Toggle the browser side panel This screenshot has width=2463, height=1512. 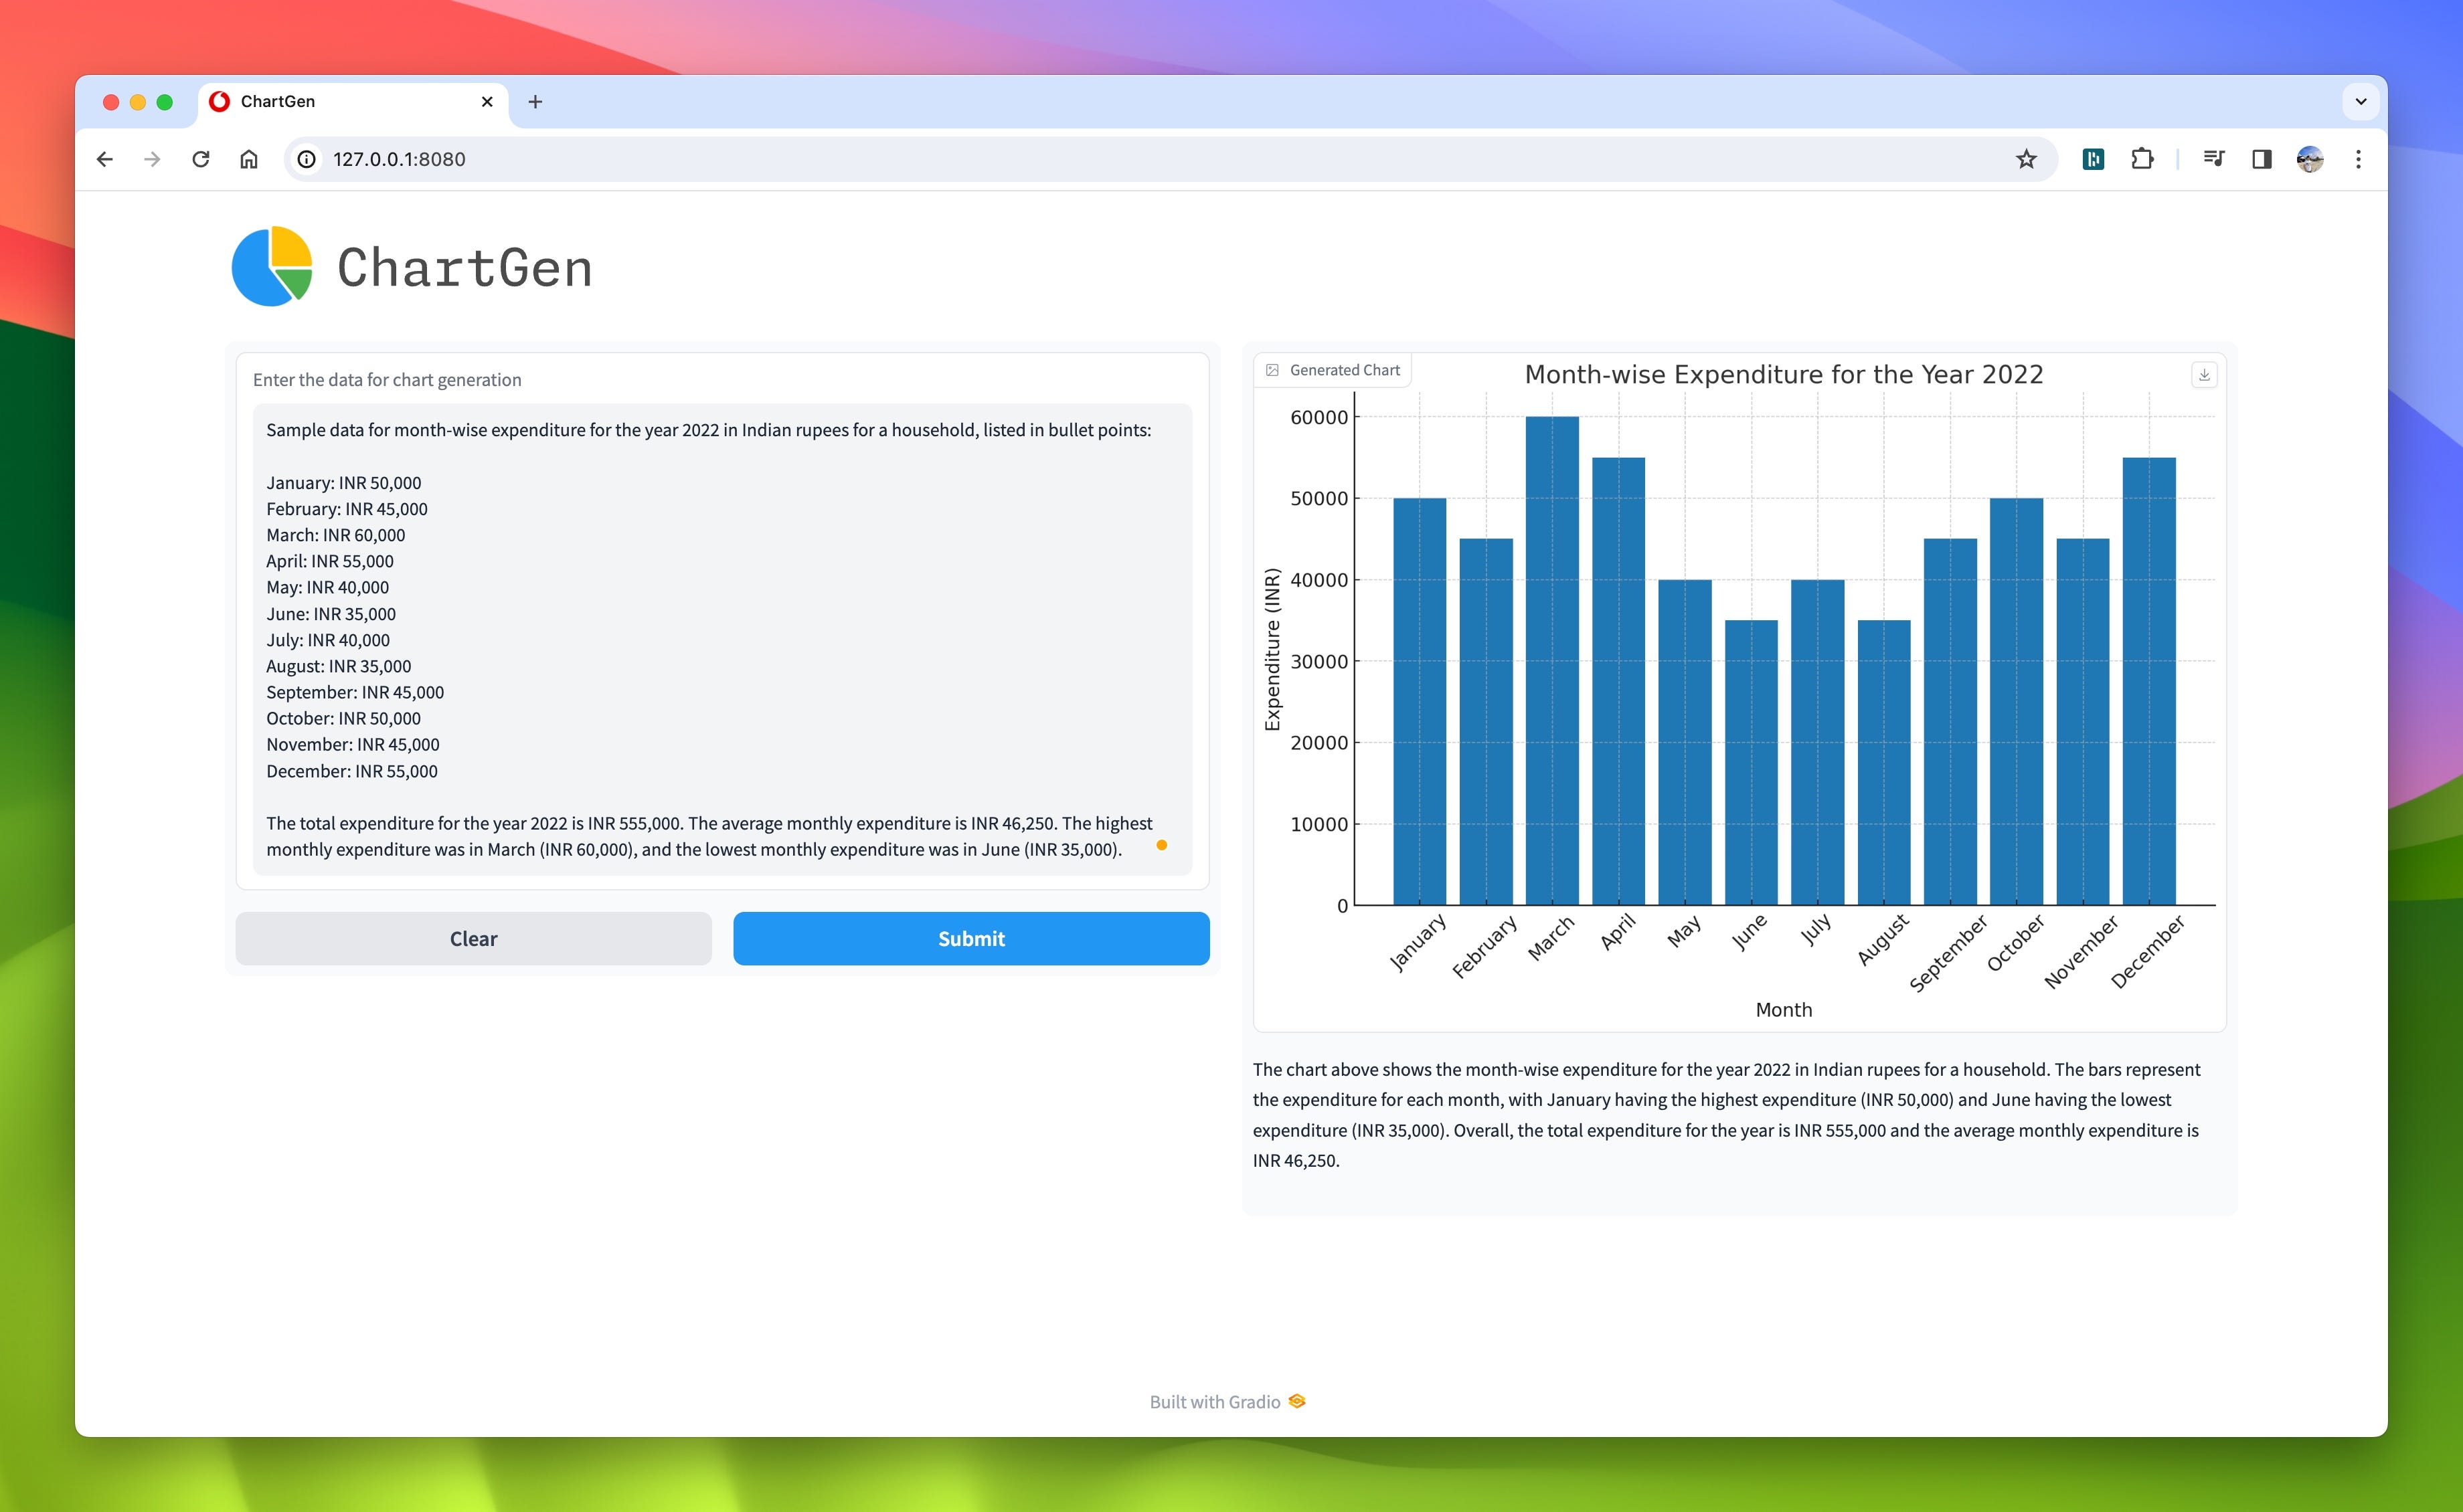coord(2261,159)
